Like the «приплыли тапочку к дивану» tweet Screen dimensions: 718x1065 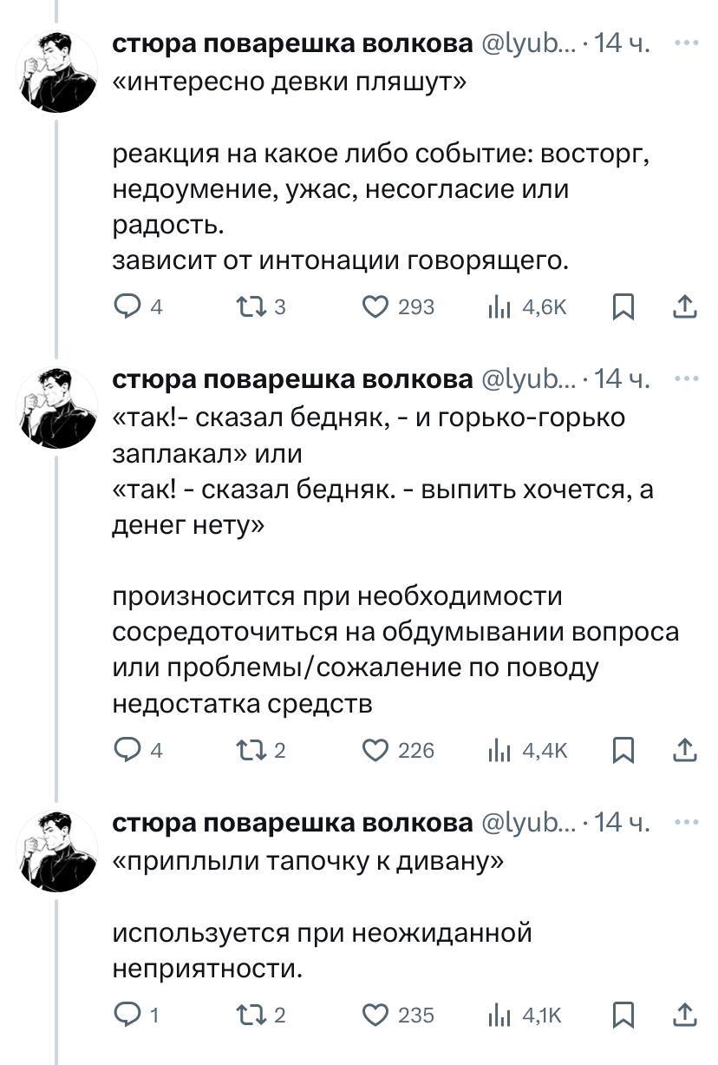(x=375, y=1015)
